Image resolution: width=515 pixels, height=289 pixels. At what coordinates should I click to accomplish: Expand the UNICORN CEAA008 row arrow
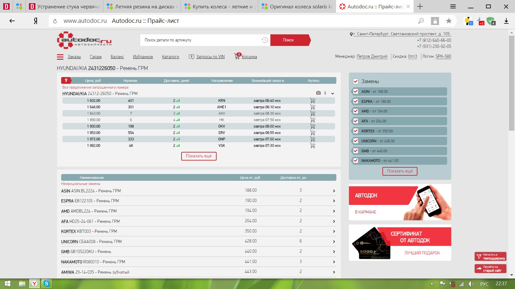pos(334,242)
